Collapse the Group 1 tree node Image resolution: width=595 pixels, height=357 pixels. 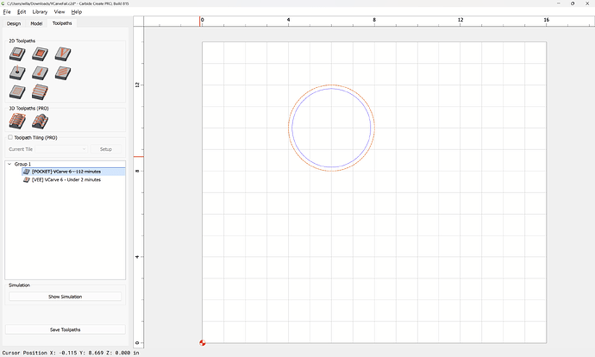click(x=9, y=164)
